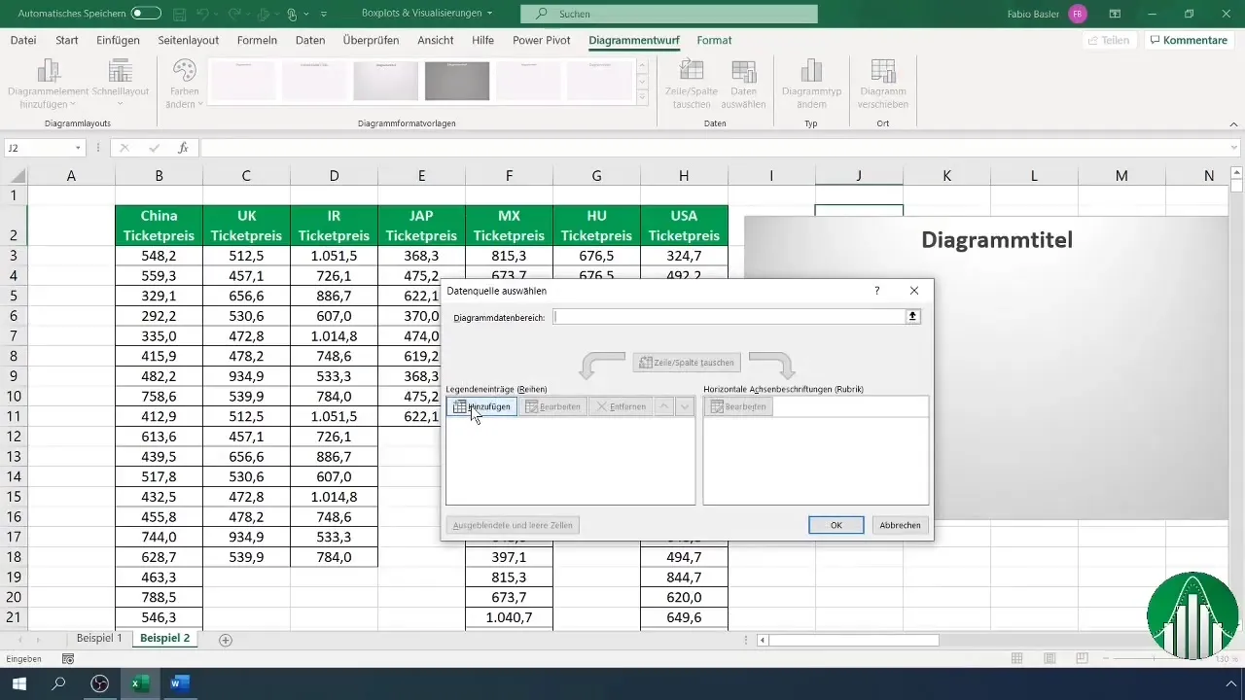Open the Datei menu tab

coord(23,40)
